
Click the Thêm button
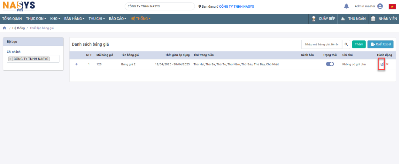[359, 44]
